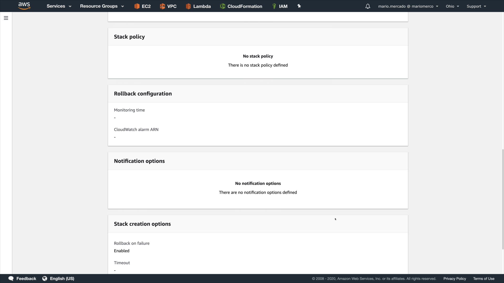
Task: Select English (US) language button
Action: [x=62, y=279]
